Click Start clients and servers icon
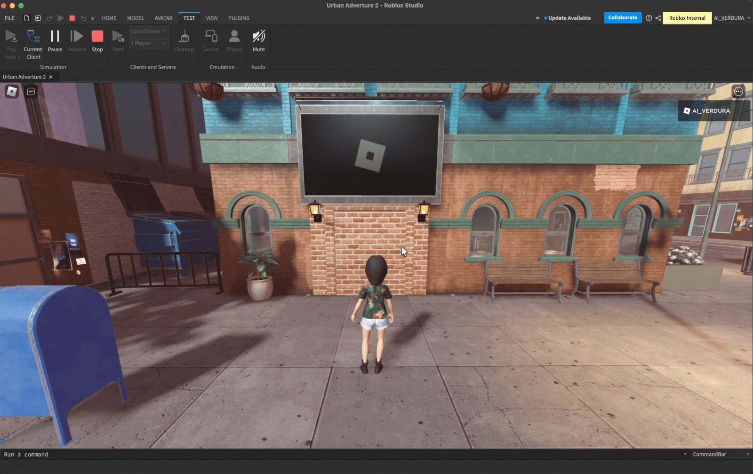753x474 pixels. click(118, 36)
